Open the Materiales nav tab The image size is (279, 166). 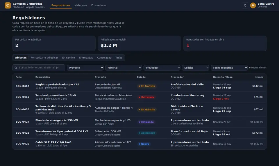coord(81,5)
